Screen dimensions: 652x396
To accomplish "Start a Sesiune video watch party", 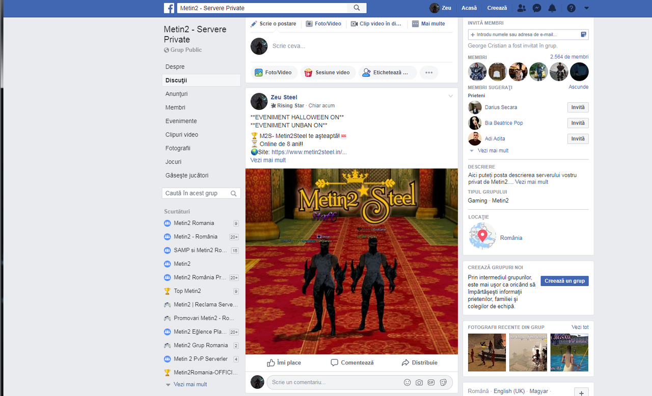I will click(x=328, y=73).
